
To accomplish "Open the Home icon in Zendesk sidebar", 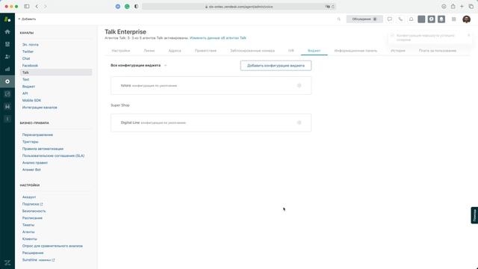I will pos(7,31).
